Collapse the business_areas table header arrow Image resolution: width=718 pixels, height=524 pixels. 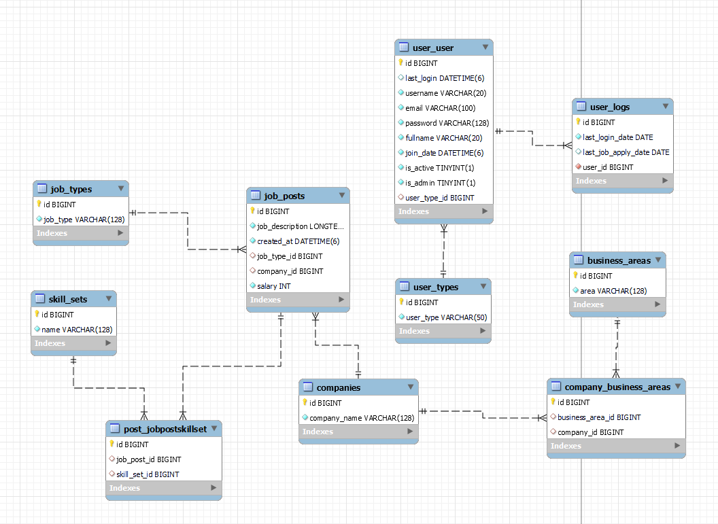pos(658,260)
